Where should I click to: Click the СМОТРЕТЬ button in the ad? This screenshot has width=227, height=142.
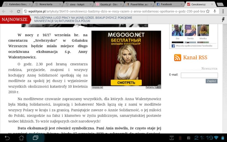pyautogui.click(x=126, y=83)
